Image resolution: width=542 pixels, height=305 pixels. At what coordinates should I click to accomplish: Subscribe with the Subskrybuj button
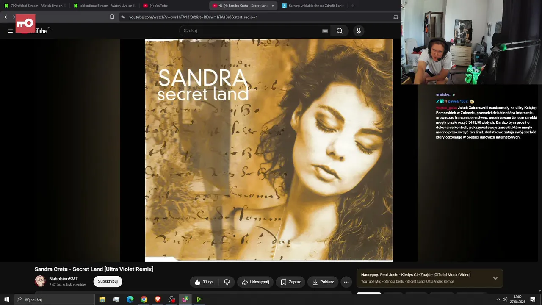tap(108, 281)
